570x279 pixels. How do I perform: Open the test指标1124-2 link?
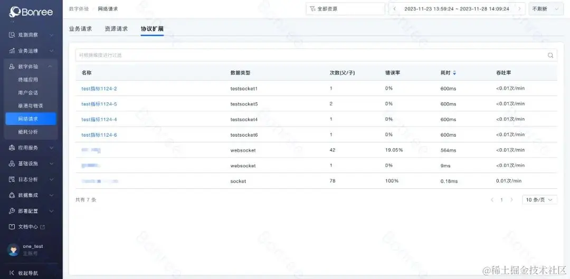99,89
